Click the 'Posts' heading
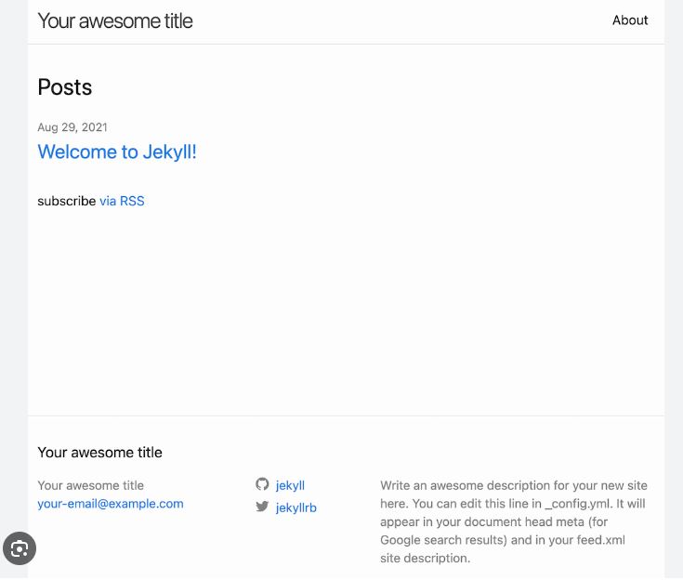Screen dimensions: 683x580 [x=65, y=87]
